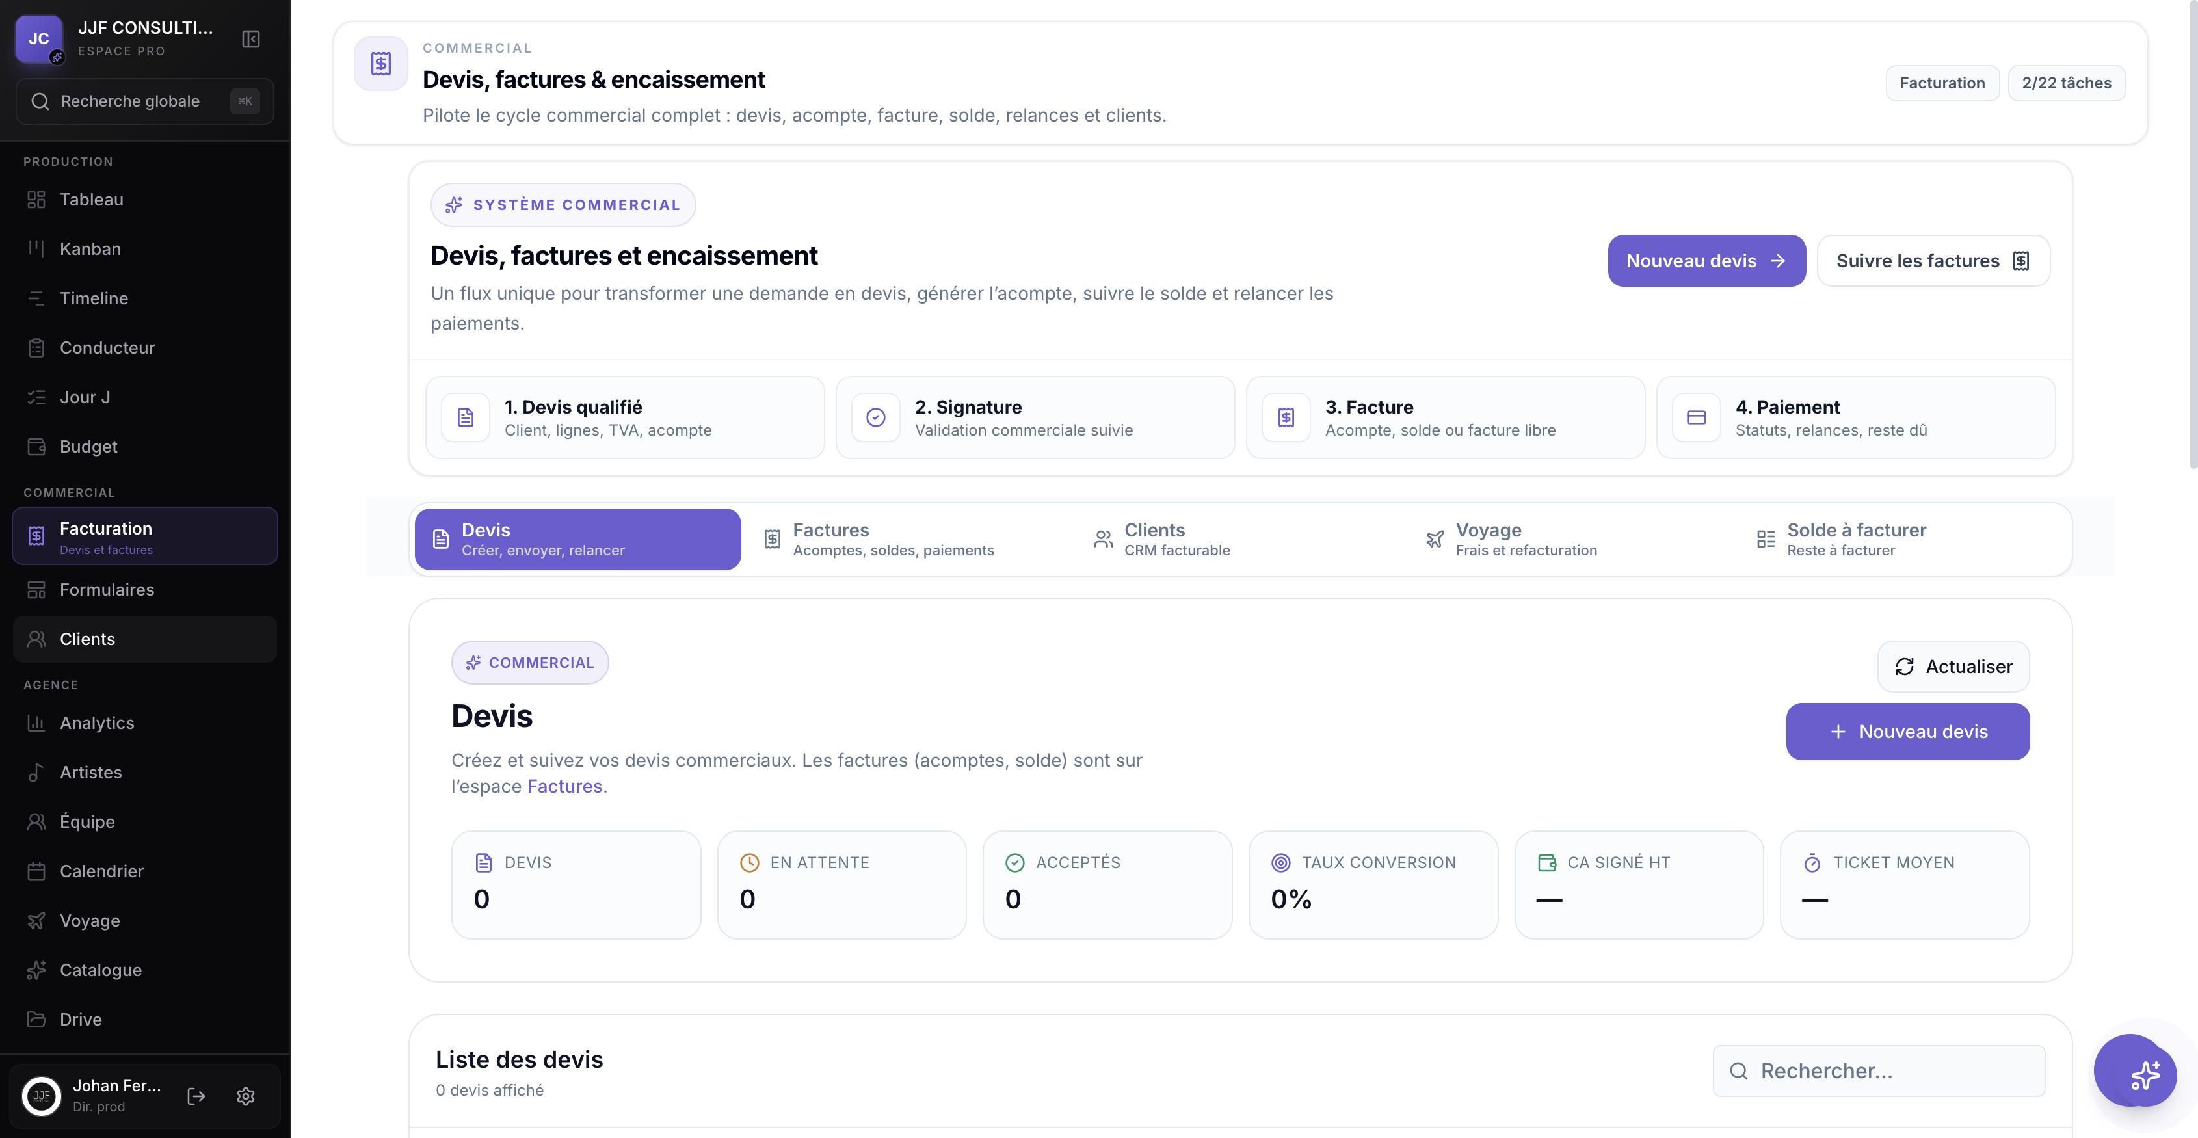Click the document icon in Devis qualifié card
2198x1138 pixels.
(x=466, y=417)
